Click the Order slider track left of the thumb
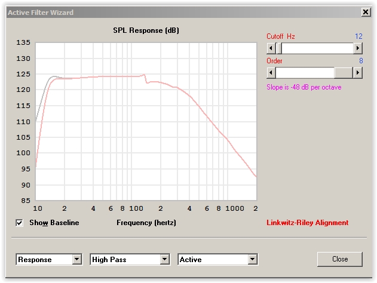 tap(305, 72)
